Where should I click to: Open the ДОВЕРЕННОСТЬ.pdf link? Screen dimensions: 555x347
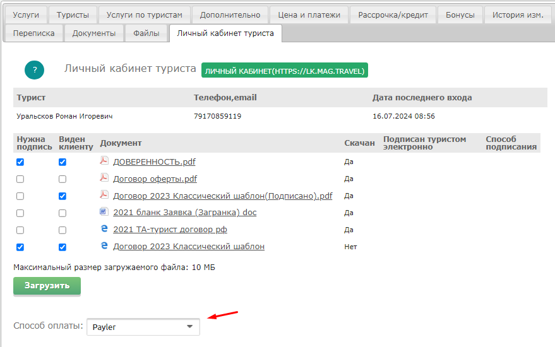click(x=154, y=162)
